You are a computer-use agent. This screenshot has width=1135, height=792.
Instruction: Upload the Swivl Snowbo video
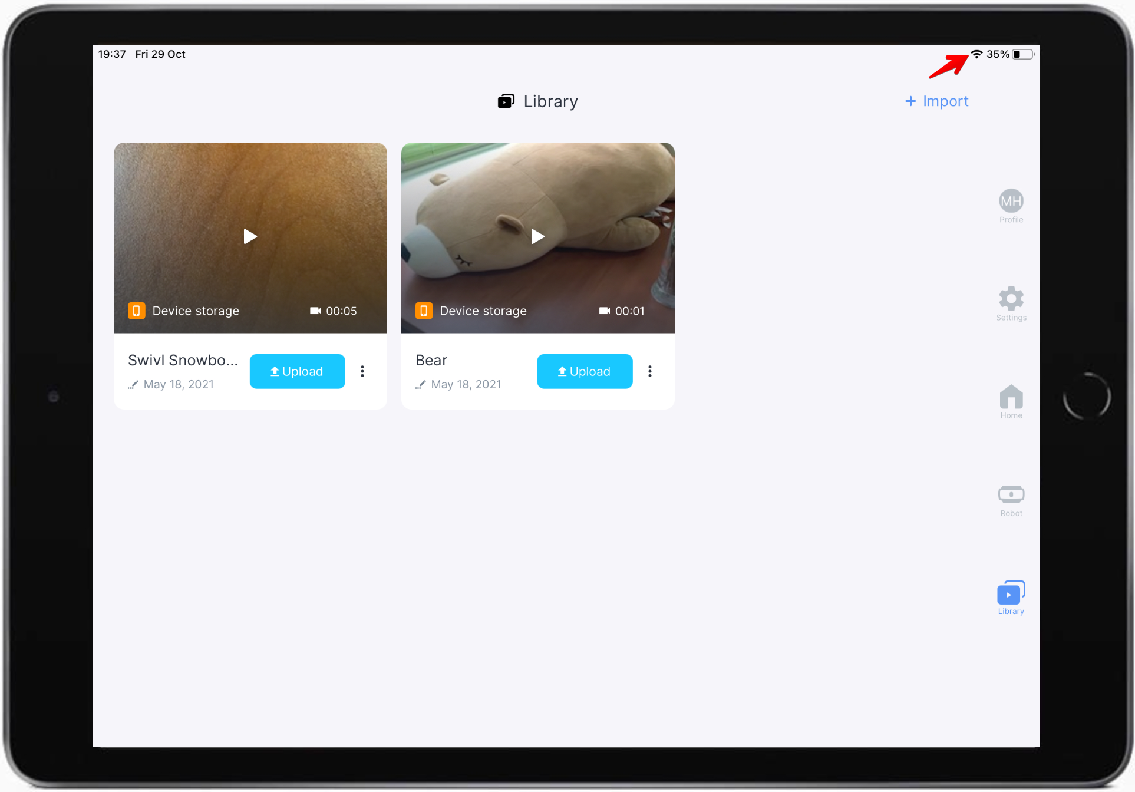(295, 371)
